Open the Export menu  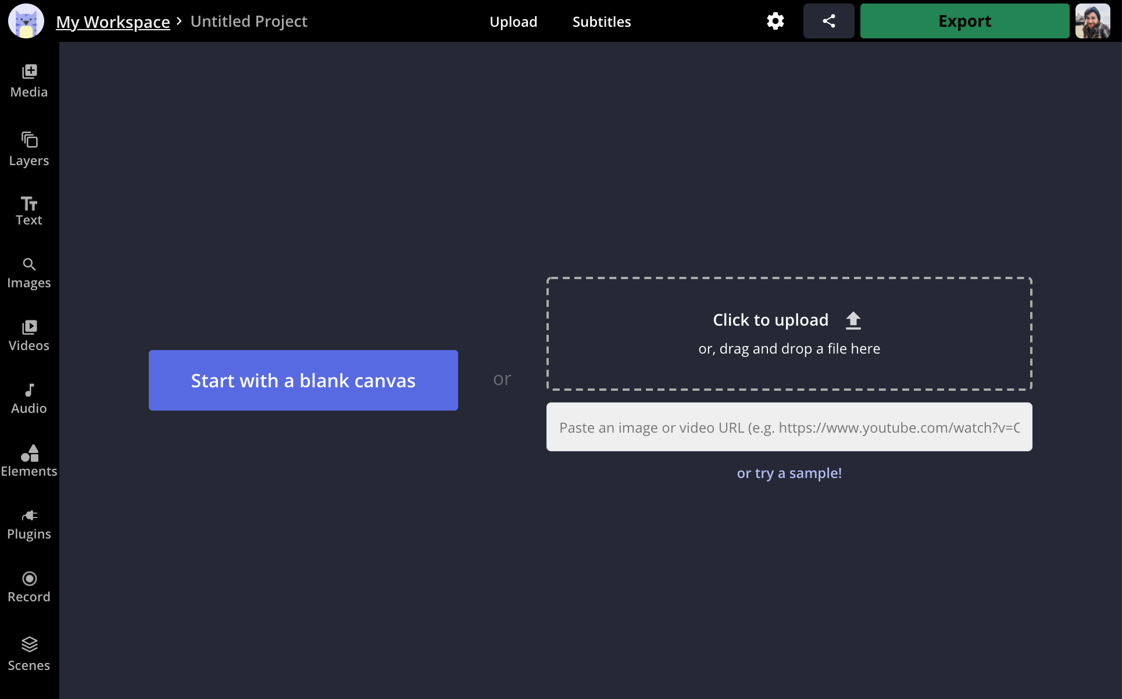pos(964,21)
